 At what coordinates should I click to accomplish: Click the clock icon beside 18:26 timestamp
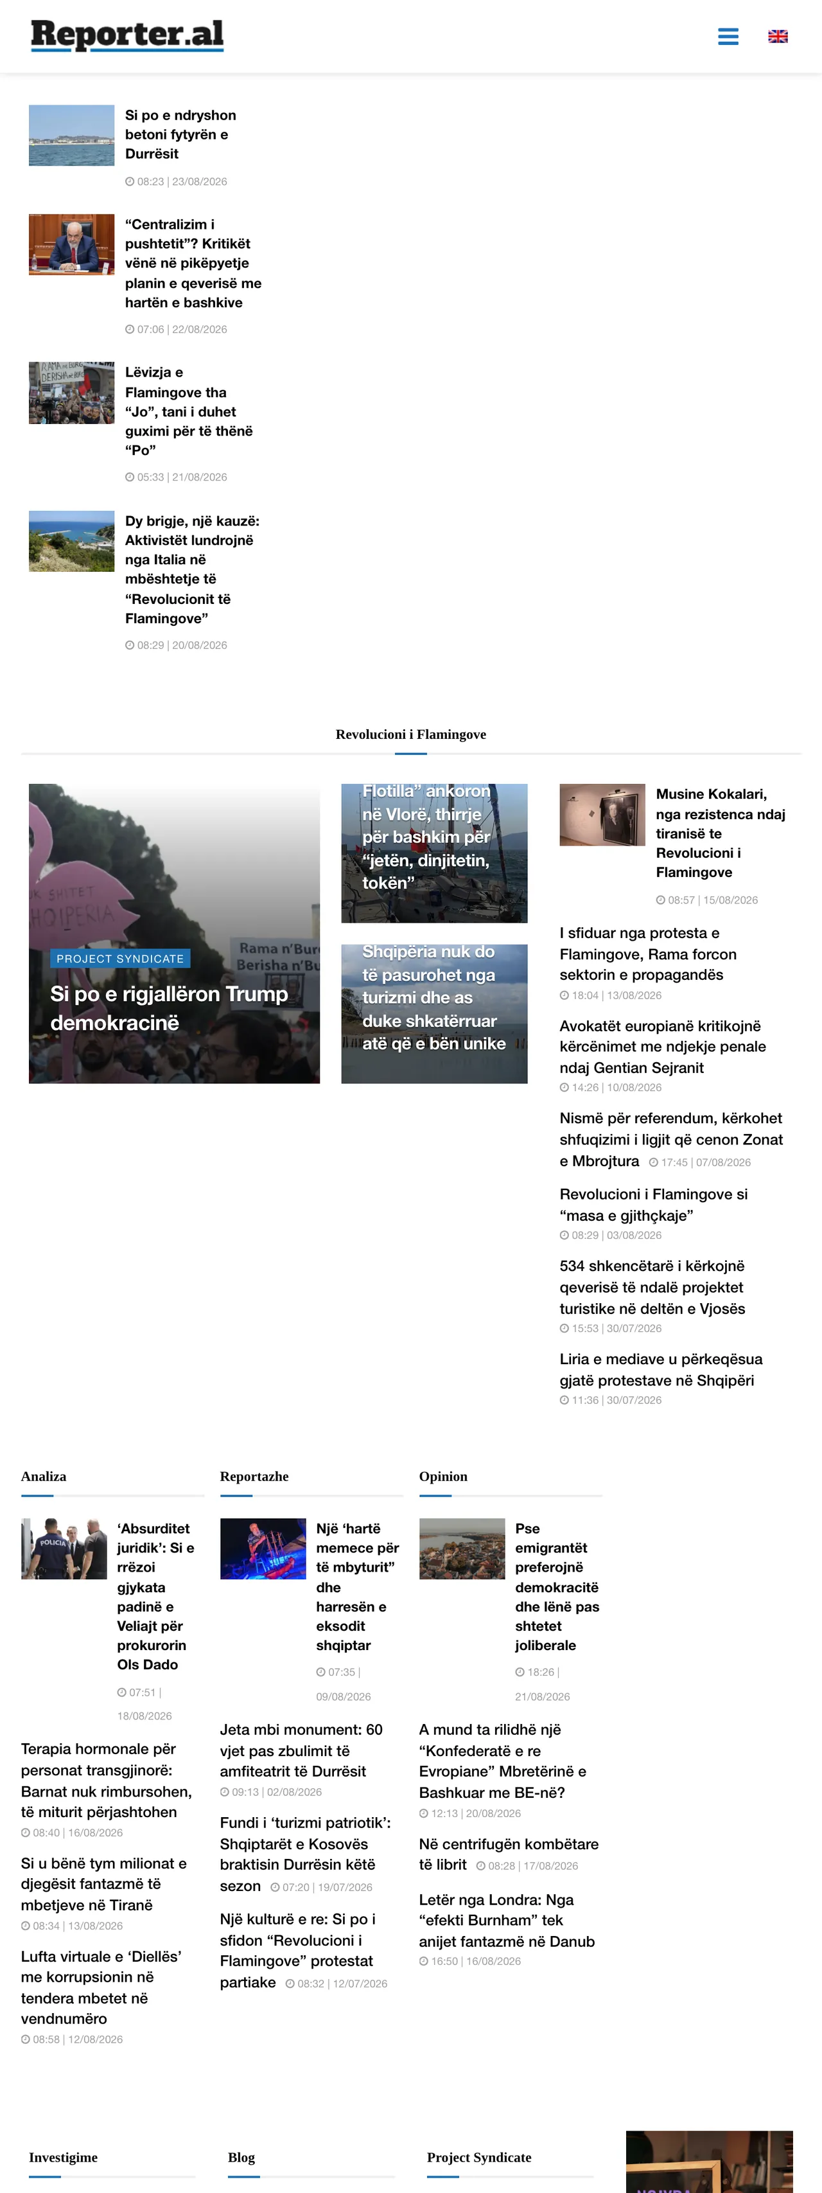tap(519, 1672)
